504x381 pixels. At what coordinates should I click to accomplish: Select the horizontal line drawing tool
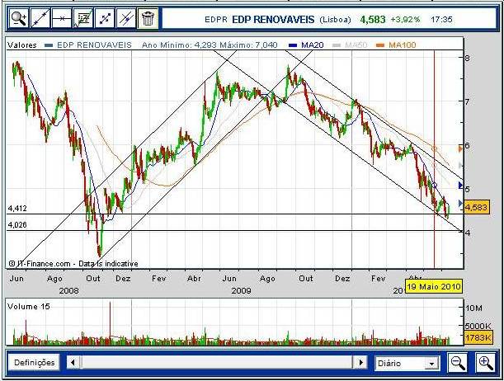(61, 19)
